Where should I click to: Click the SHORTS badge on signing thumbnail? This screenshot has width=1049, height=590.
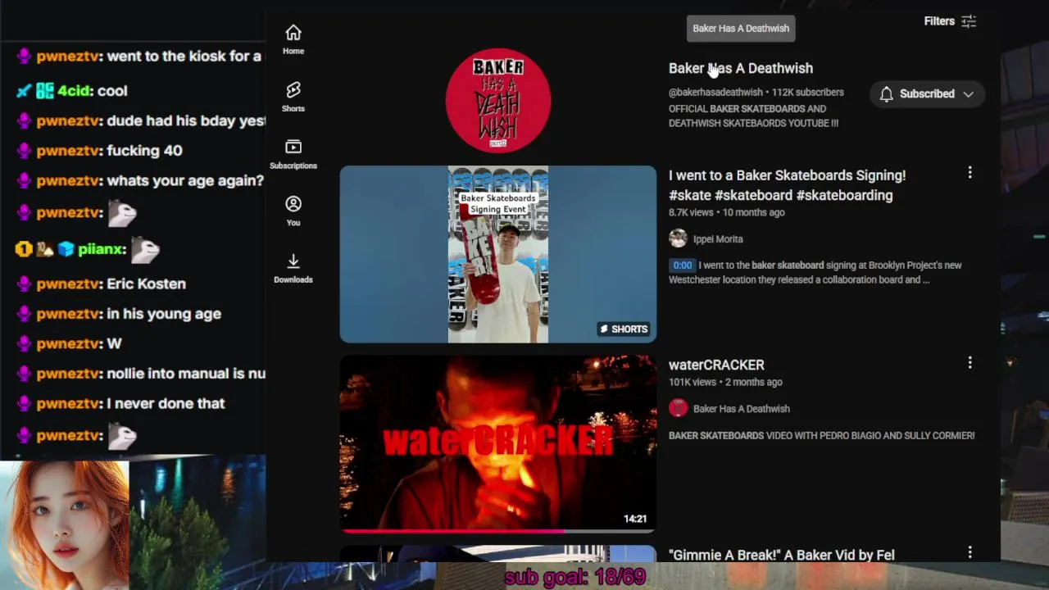pos(624,329)
